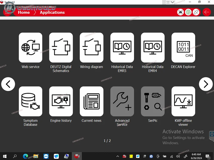
Task: Click the page indicator 1 / 2
Action: [x=107, y=141]
